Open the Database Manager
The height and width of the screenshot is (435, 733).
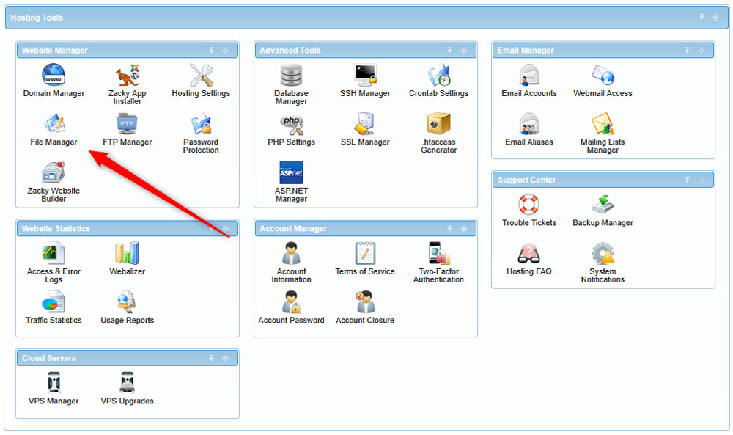click(291, 81)
